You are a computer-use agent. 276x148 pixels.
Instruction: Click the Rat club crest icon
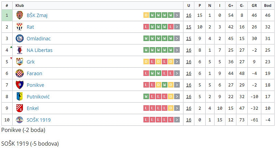19,27
